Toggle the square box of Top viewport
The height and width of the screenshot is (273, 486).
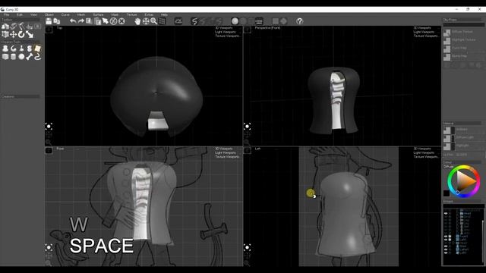pyautogui.click(x=49, y=30)
